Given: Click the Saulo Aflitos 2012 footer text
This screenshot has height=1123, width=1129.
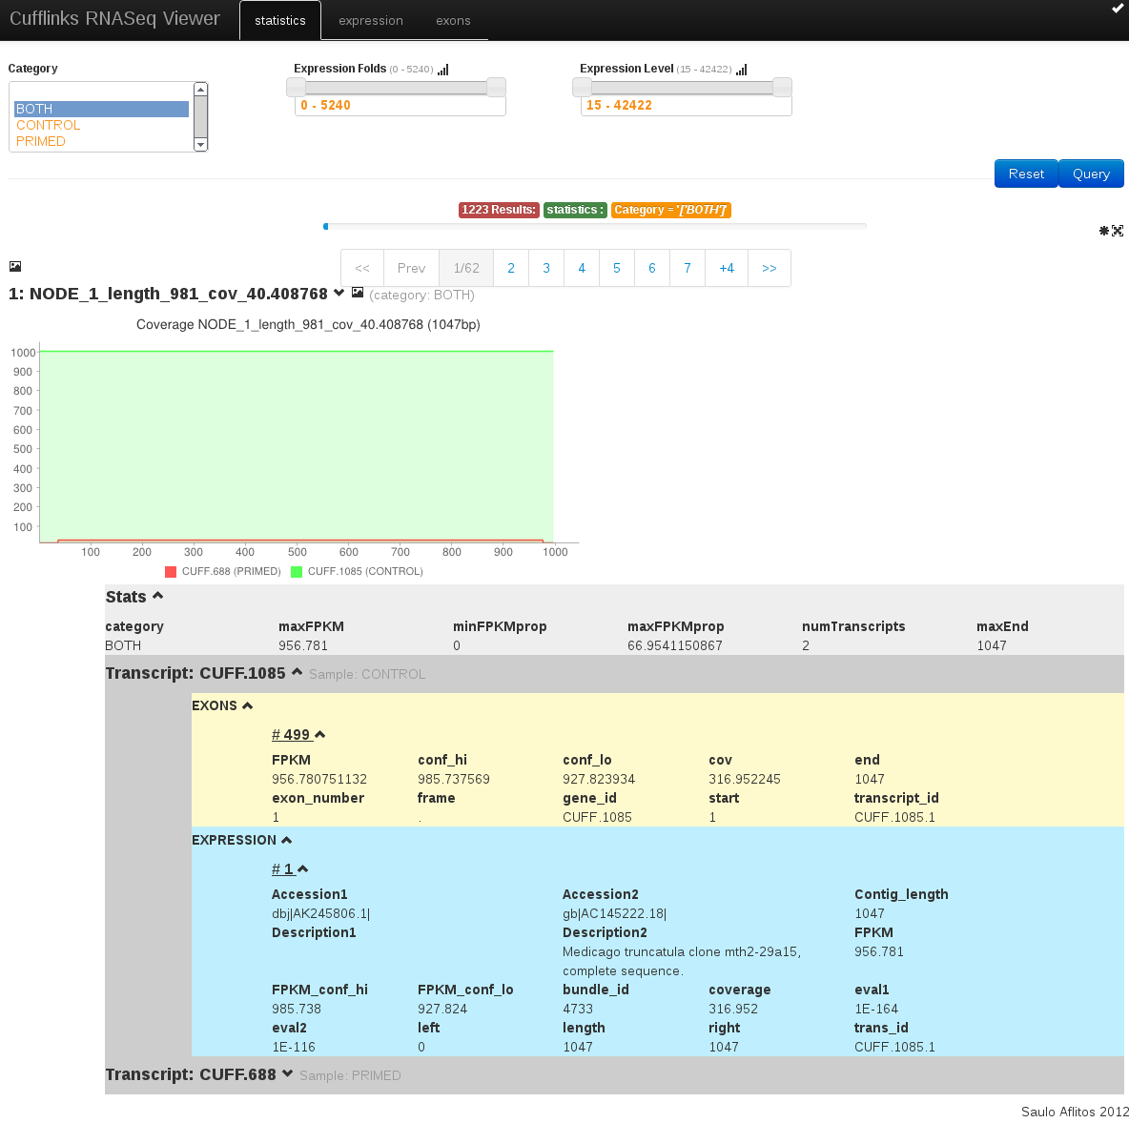Looking at the screenshot, I should click(x=1075, y=1113).
